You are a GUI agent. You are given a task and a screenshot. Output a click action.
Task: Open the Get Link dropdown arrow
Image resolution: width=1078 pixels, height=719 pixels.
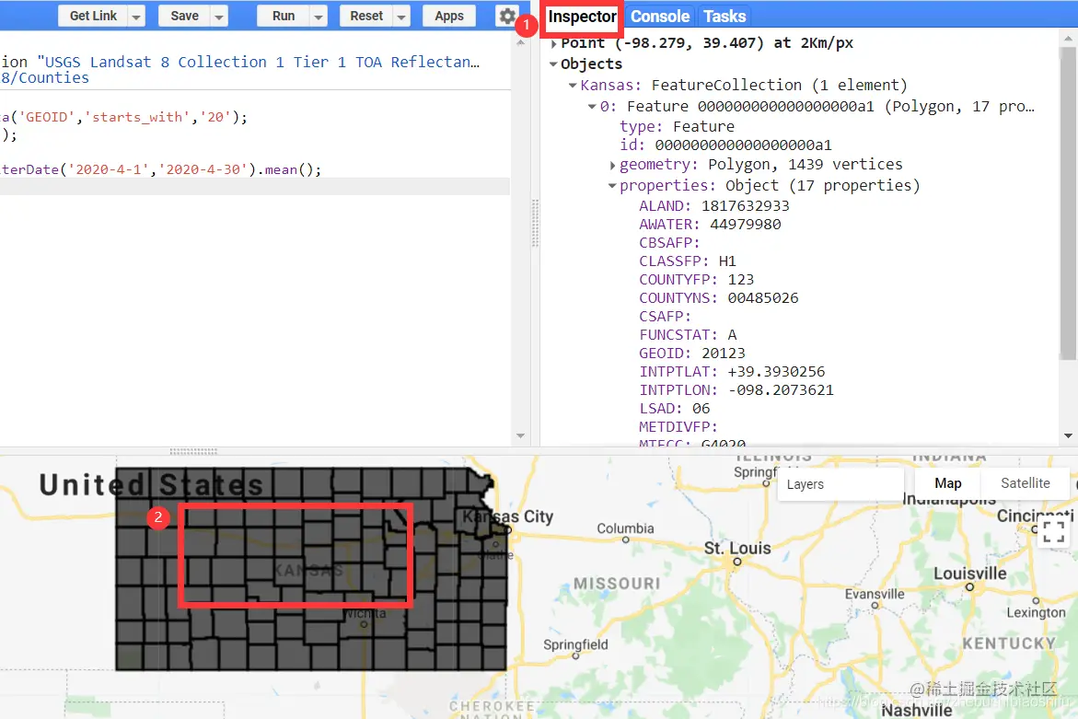point(137,16)
